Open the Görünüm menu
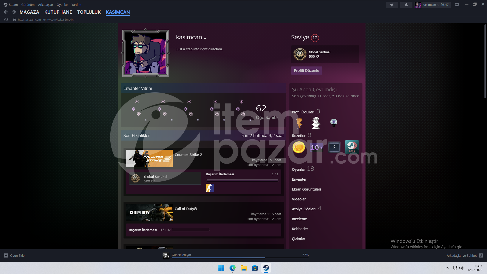487x274 pixels. pyautogui.click(x=28, y=5)
